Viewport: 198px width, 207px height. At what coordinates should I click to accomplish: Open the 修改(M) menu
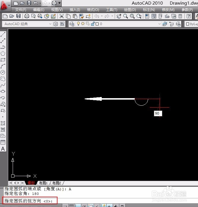pos(168,10)
